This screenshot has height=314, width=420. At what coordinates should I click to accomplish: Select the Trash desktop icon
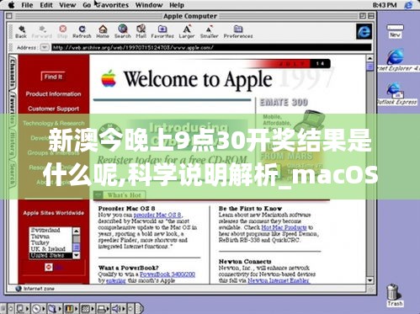coord(395,295)
